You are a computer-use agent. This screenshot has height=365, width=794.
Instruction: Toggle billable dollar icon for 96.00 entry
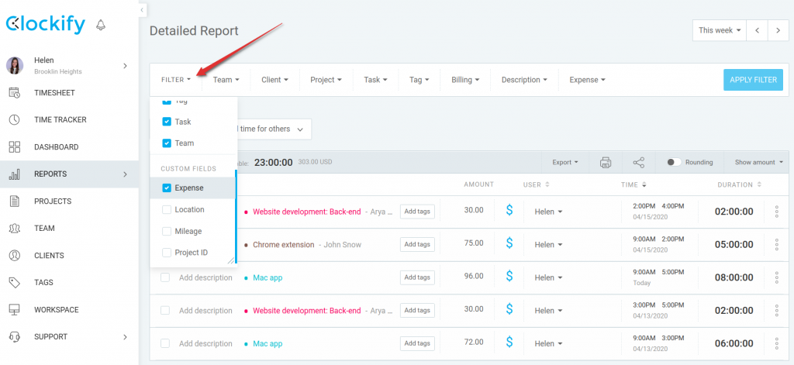pyautogui.click(x=509, y=277)
